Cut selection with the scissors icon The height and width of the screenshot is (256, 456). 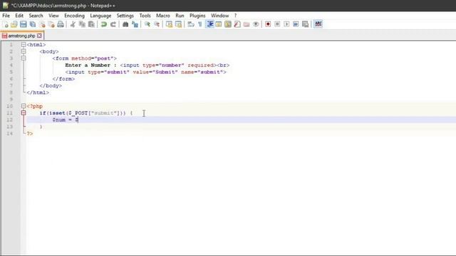(x=73, y=24)
